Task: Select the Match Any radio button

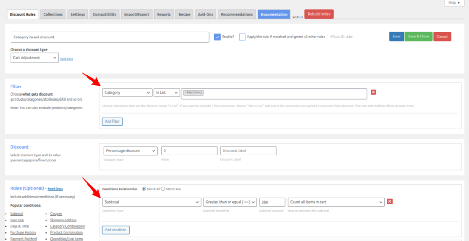Action: click(164, 188)
